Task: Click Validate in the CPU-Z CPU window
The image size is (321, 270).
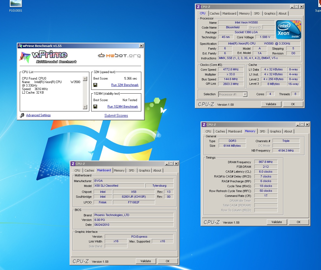Action: point(271,104)
